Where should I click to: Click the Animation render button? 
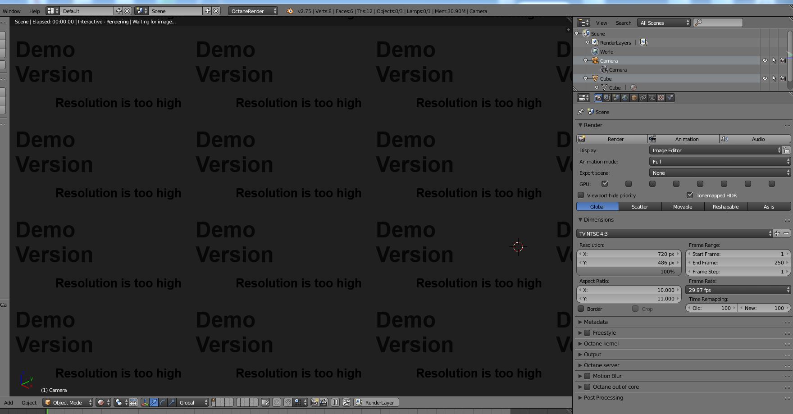tap(684, 139)
